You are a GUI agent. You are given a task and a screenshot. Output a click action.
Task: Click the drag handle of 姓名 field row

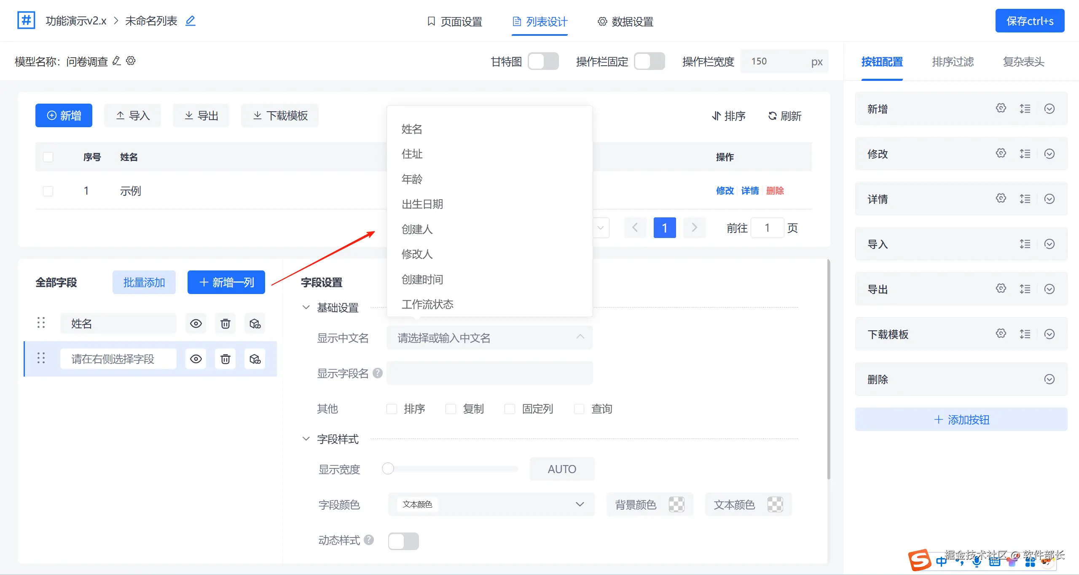pyautogui.click(x=41, y=323)
